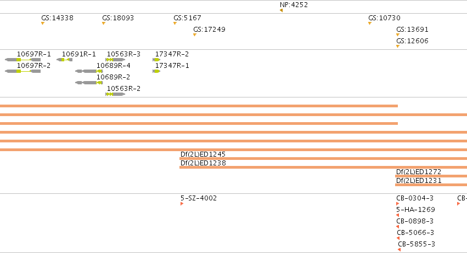
Task: Click the 17347R-1 label text
Action: click(x=172, y=66)
